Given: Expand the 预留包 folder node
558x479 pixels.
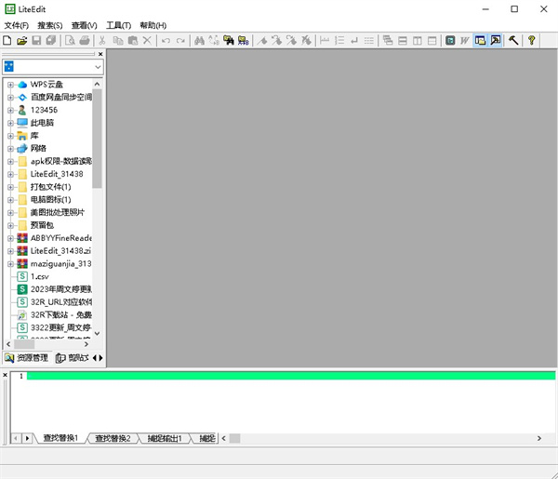Looking at the screenshot, I should (10, 226).
